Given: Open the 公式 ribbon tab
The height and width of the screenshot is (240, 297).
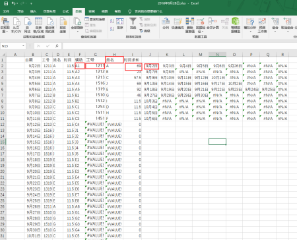Looking at the screenshot, I should [65, 11].
